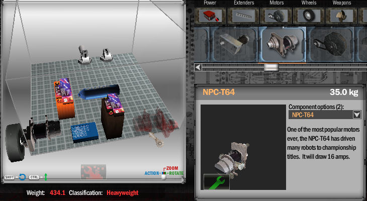The height and width of the screenshot is (201, 367).
Task: Select the blue air tank cylinder
Action: (99, 92)
